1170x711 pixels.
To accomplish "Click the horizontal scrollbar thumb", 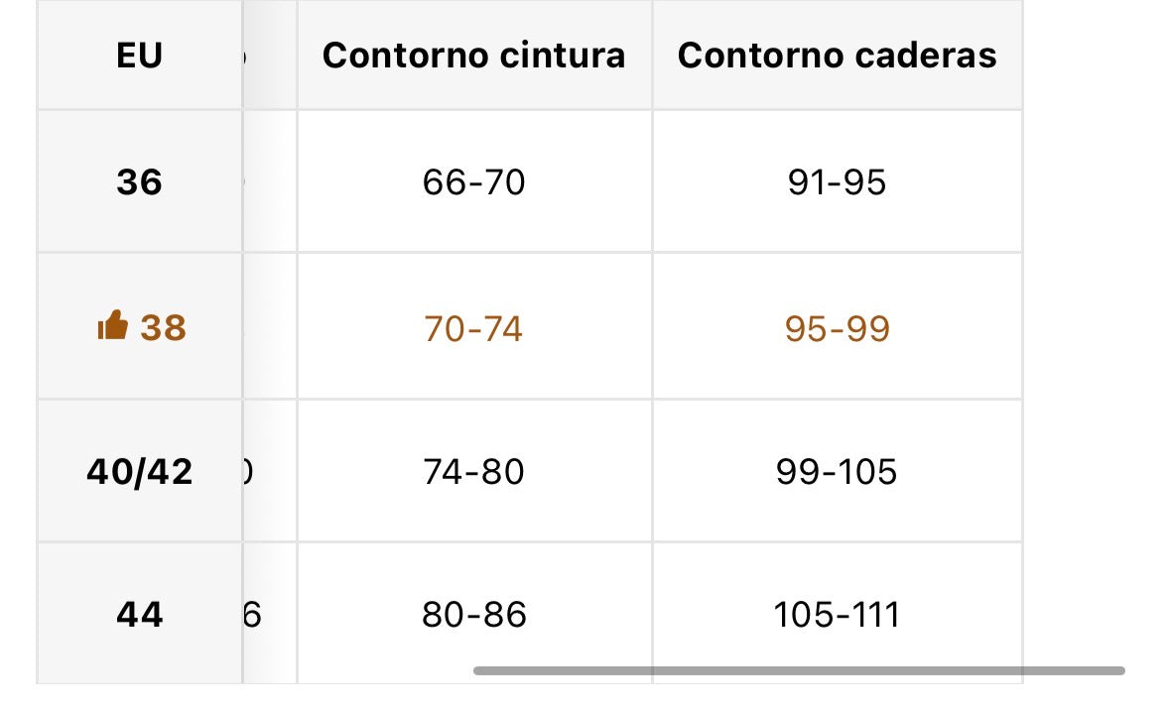I will pyautogui.click(x=799, y=670).
